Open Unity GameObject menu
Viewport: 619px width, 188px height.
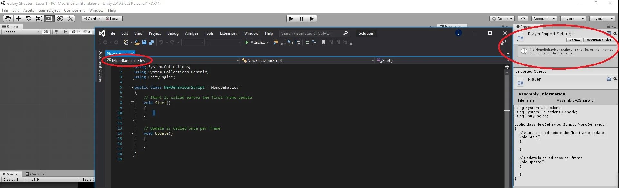point(49,10)
